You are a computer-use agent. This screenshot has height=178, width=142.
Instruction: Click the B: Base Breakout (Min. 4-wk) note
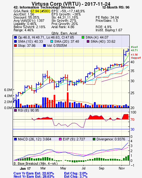36,163
